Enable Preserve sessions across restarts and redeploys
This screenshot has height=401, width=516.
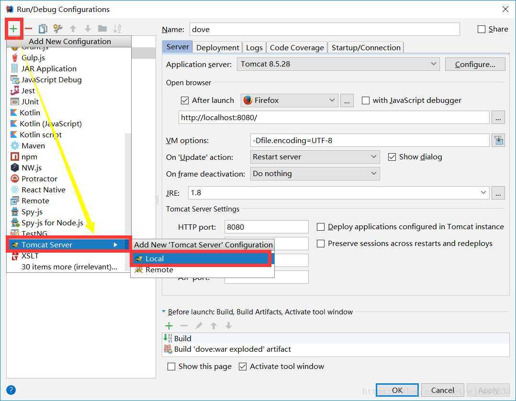pos(321,244)
